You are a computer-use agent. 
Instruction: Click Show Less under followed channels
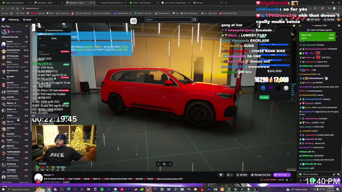[24, 182]
